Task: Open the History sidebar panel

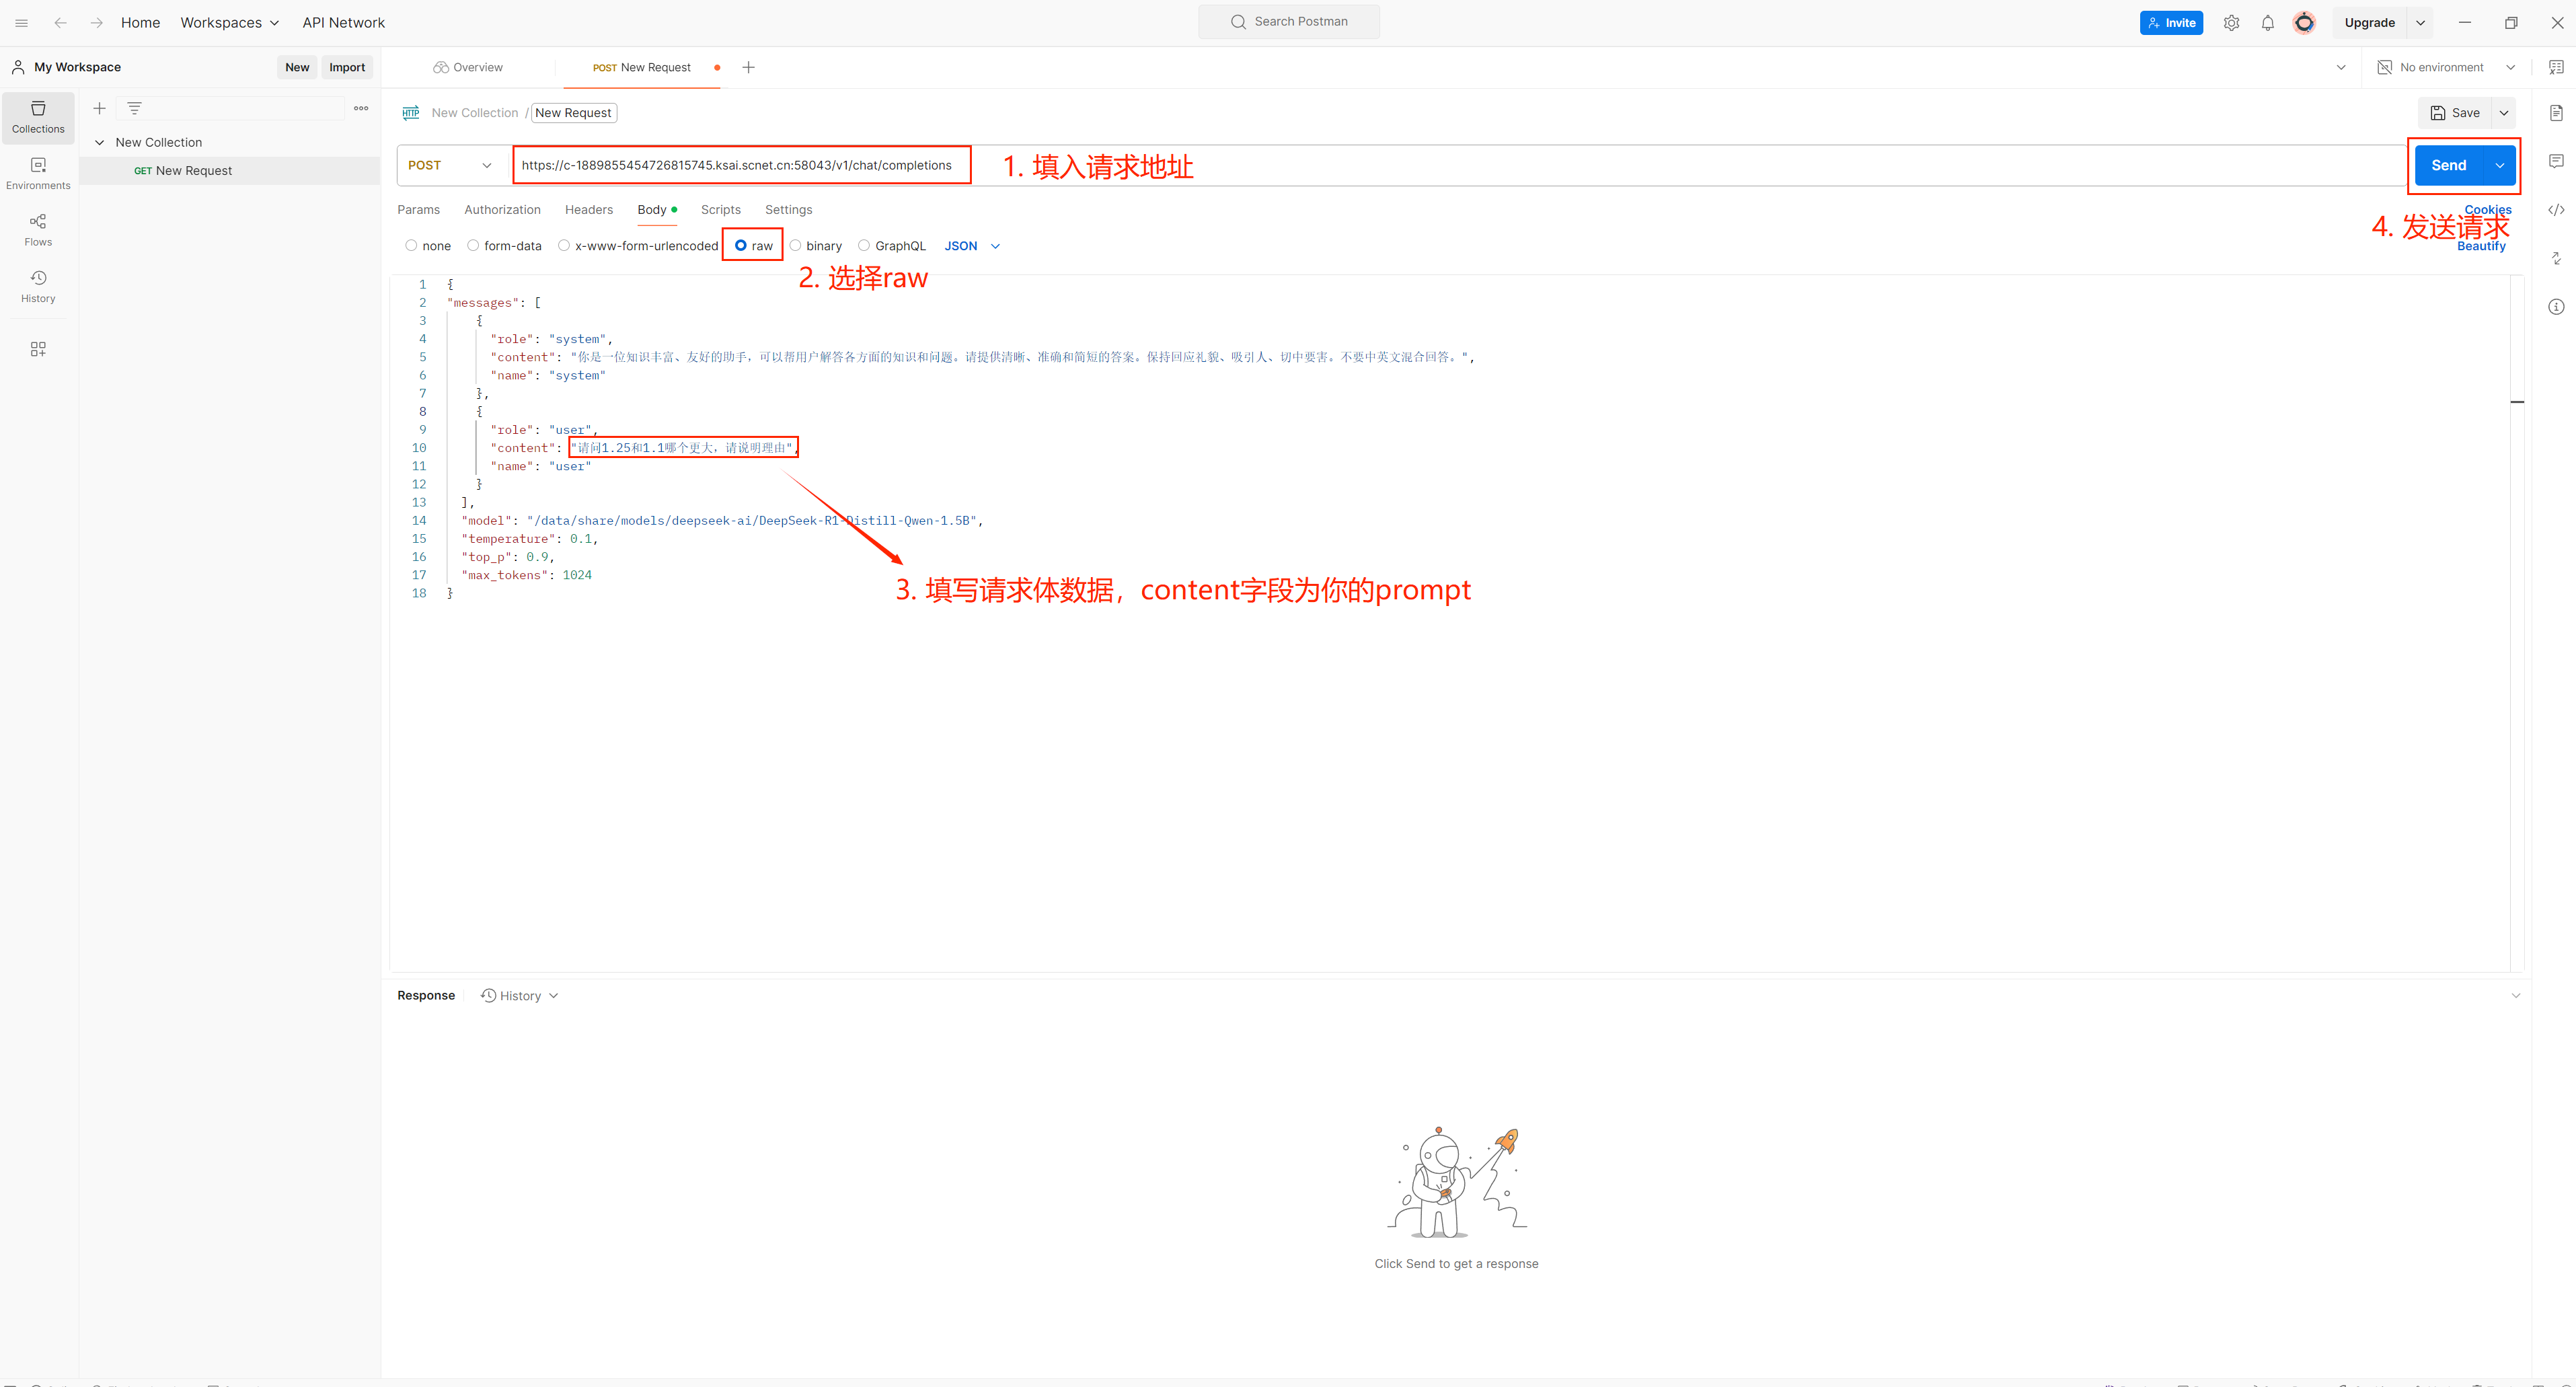Action: tap(38, 286)
